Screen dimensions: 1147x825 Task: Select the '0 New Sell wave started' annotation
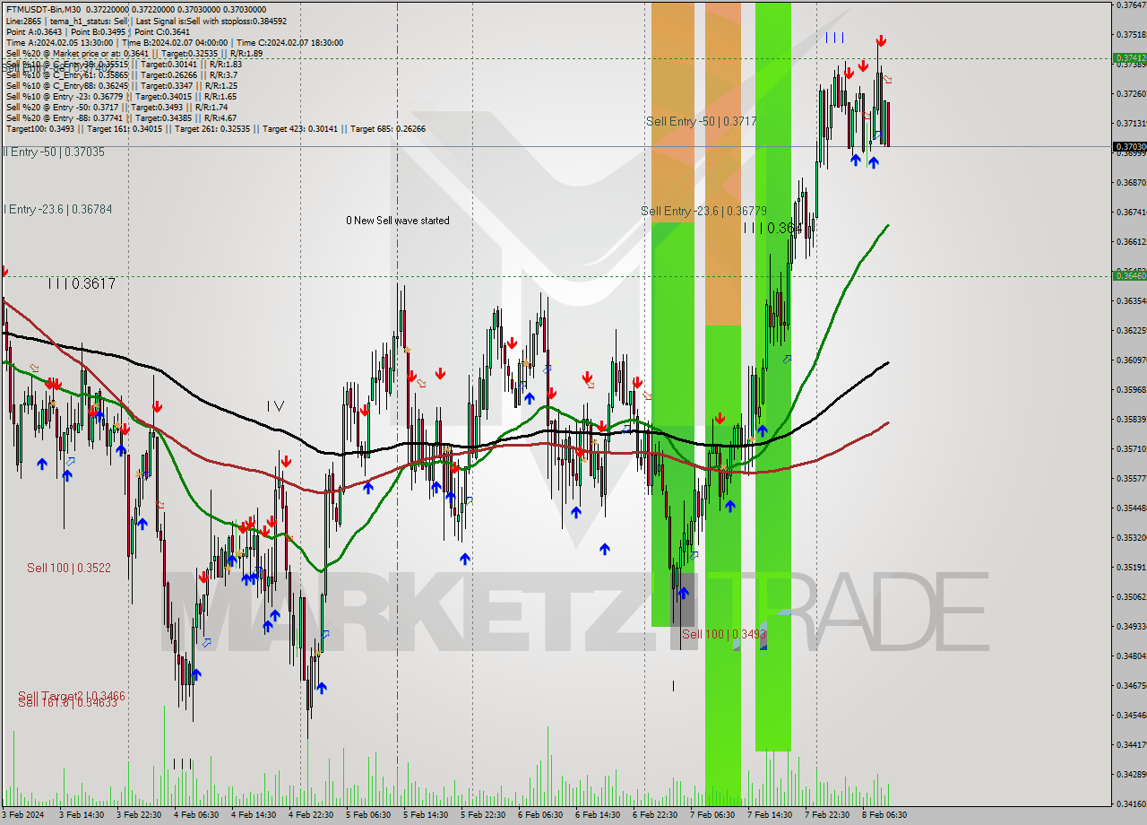(398, 221)
